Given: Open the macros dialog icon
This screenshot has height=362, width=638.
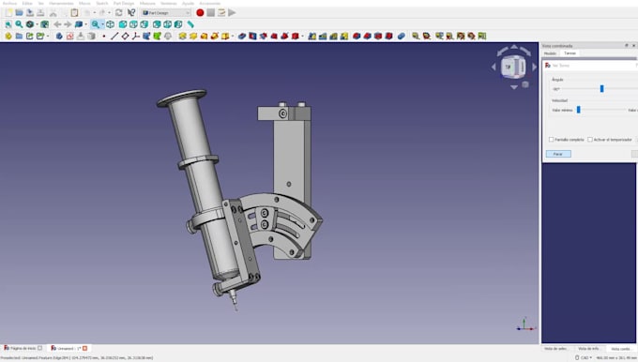Looking at the screenshot, I should (x=221, y=13).
